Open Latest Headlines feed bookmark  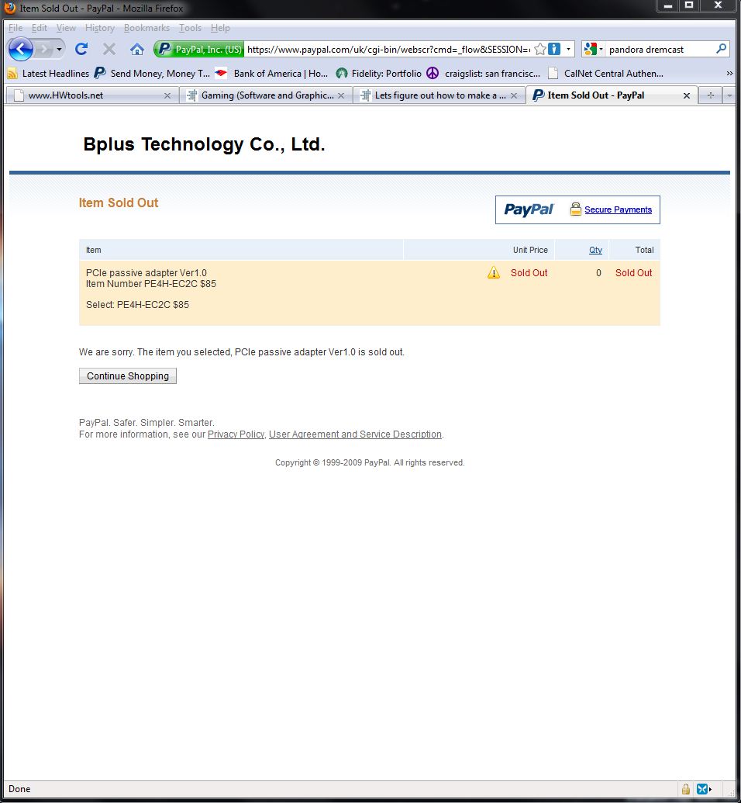pos(49,73)
